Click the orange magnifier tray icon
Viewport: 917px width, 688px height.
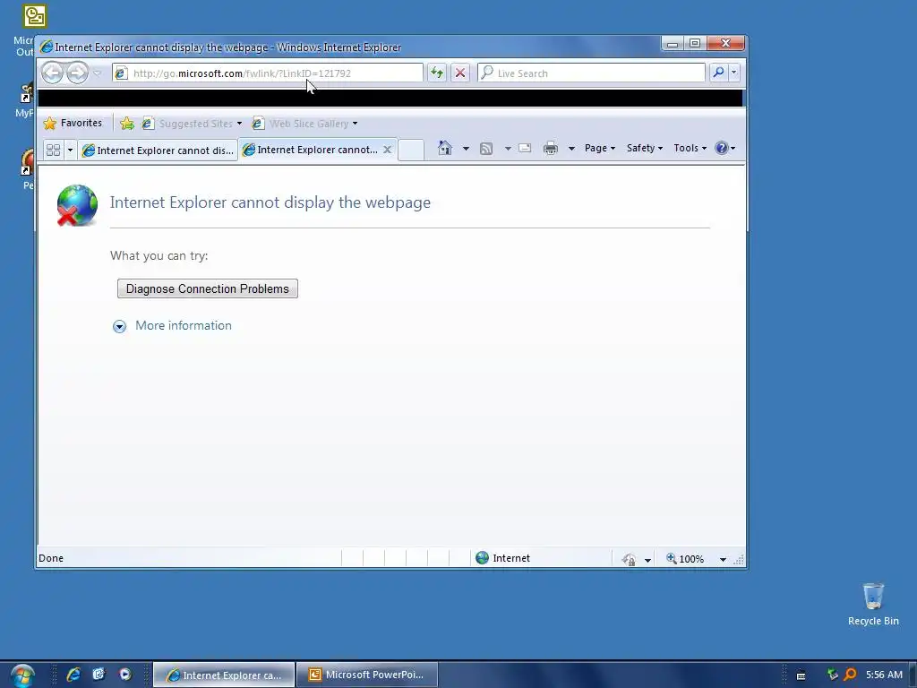851,675
